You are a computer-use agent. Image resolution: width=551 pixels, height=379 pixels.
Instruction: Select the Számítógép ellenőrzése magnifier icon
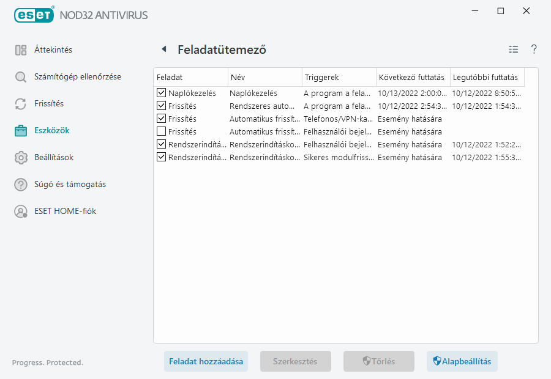pyautogui.click(x=20, y=76)
